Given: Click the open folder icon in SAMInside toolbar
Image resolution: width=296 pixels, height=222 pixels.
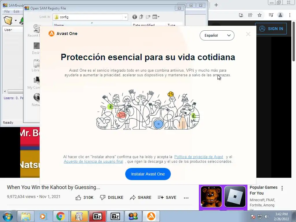Looking at the screenshot, I should click(x=8, y=20).
